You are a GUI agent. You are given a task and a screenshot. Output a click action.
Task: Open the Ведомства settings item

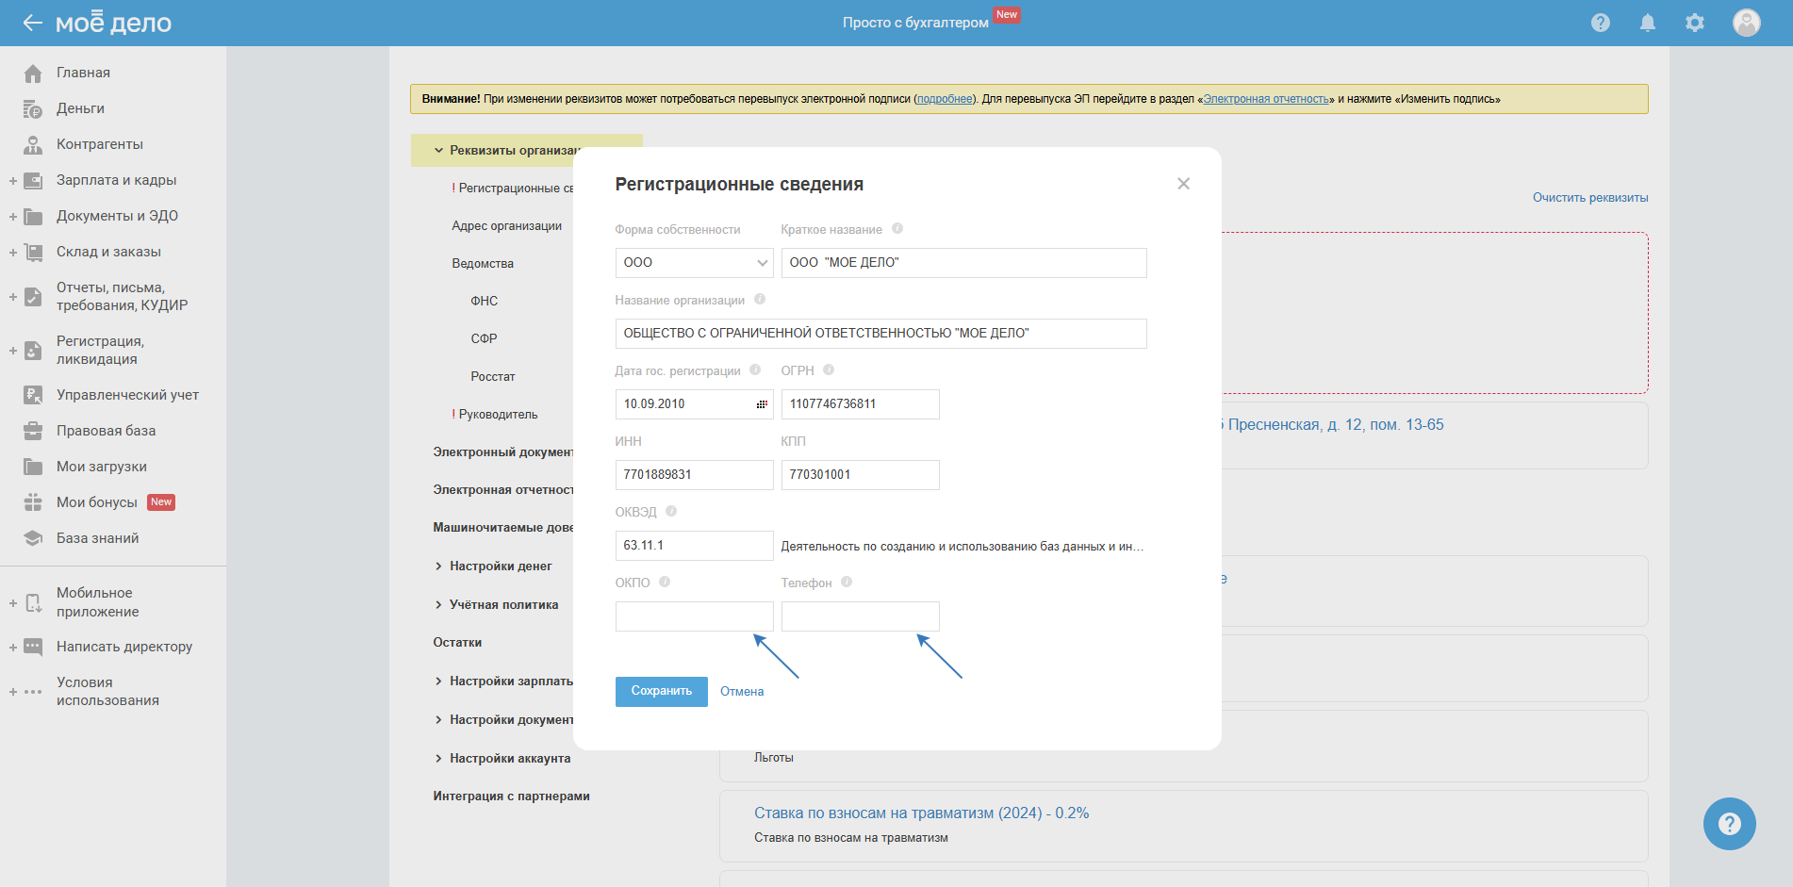coord(483,264)
